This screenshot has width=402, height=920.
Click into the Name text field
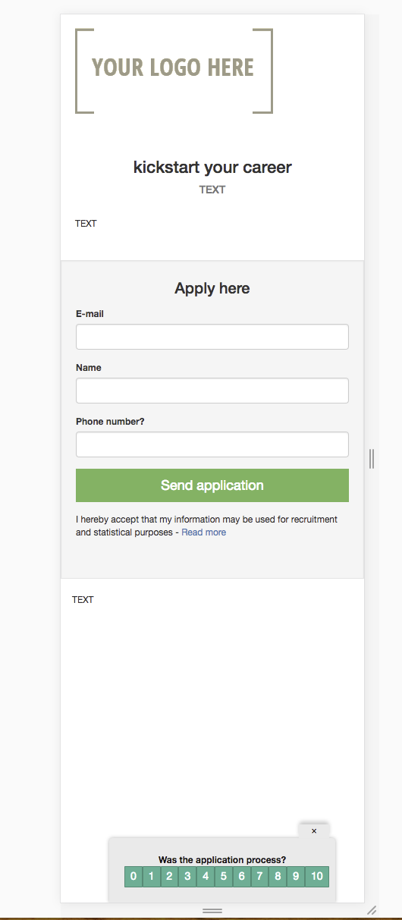click(212, 391)
